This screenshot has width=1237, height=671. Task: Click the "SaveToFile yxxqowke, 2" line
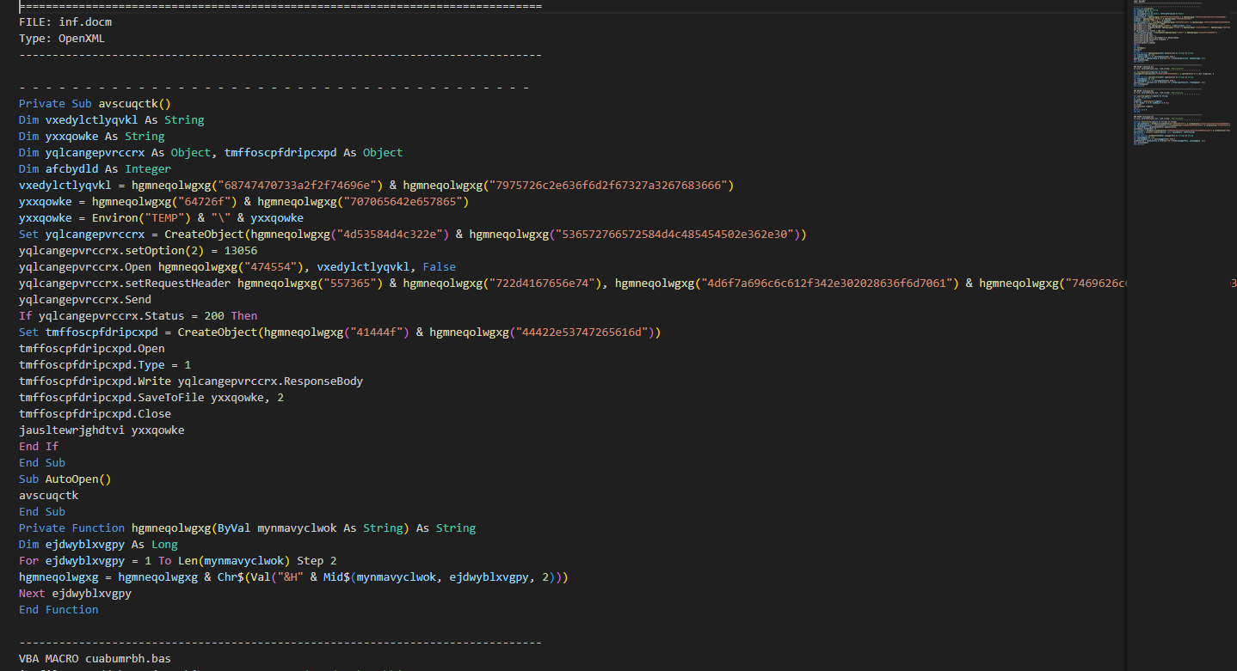(x=151, y=397)
